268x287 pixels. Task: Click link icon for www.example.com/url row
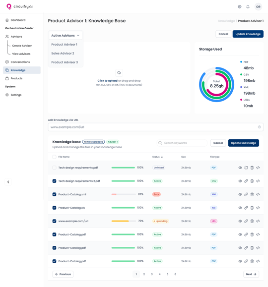pos(246,221)
